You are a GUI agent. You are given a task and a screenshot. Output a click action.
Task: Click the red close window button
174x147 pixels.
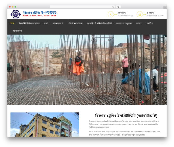point(10,7)
